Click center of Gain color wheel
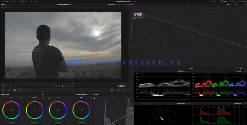Image resolution: width=247 pixels, height=125 pixels. [x=58, y=110]
